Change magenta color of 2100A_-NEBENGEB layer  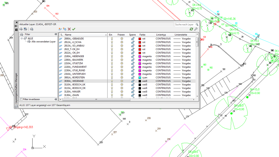[x=140, y=56]
